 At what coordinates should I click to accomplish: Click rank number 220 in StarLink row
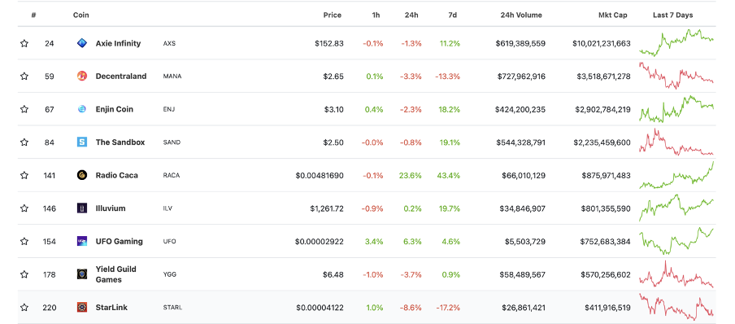[x=50, y=308]
